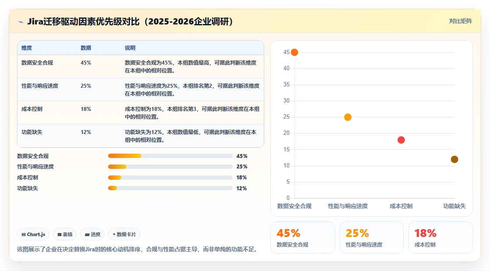Click the red chart point at 18
The image size is (490, 271).
click(401, 140)
